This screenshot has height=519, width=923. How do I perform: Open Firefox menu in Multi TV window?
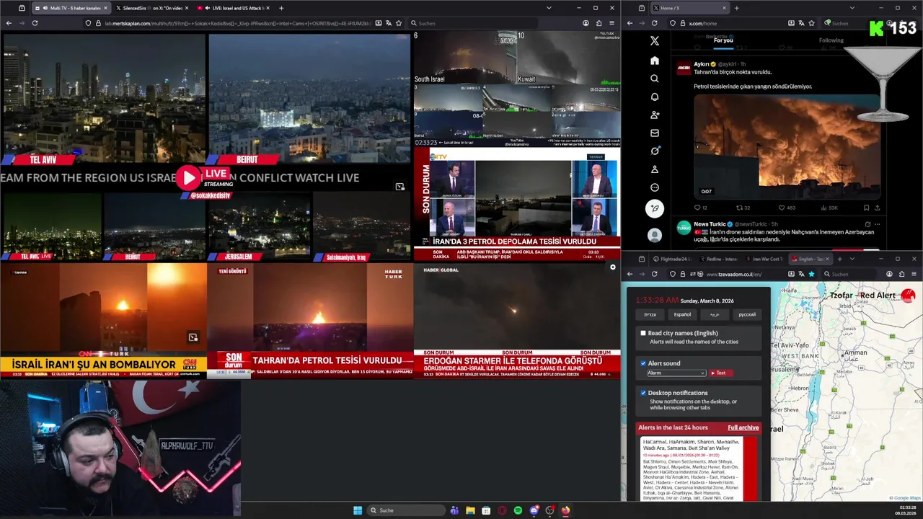point(611,23)
